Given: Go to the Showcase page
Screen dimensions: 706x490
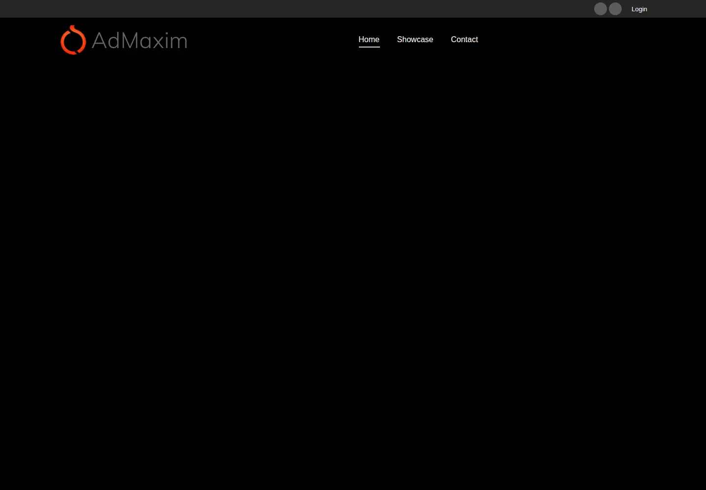Looking at the screenshot, I should click(415, 40).
